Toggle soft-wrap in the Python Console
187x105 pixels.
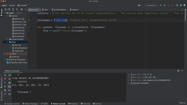pos(9,75)
